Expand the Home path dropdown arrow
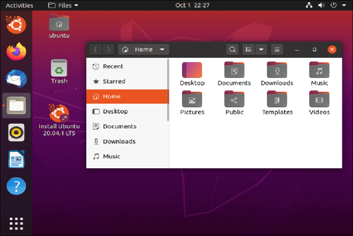This screenshot has width=353, height=236. [162, 49]
